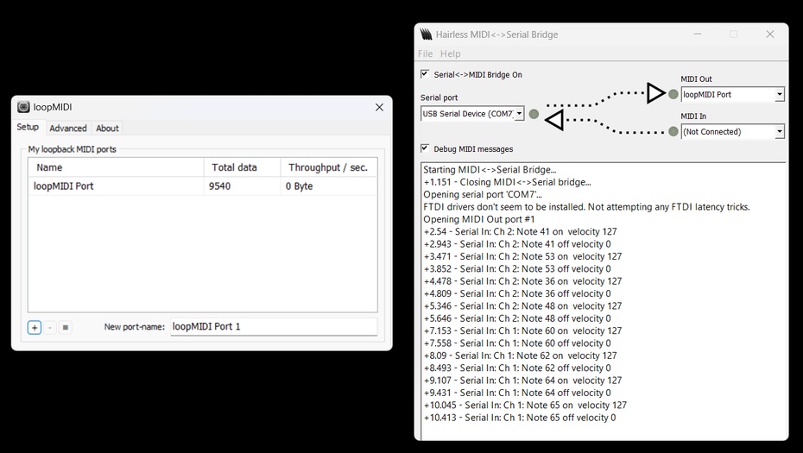Viewport: 803px width, 453px height.
Task: Click the 'Serial port' label
Action: coord(439,98)
